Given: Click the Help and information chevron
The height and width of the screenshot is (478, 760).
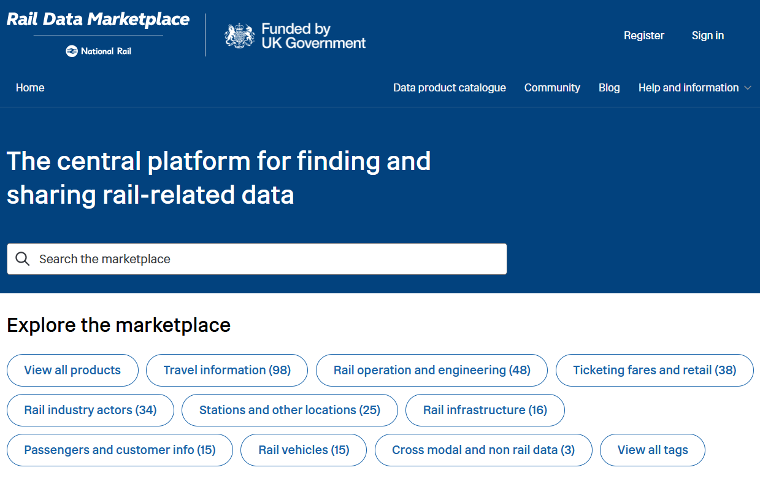Looking at the screenshot, I should point(748,88).
